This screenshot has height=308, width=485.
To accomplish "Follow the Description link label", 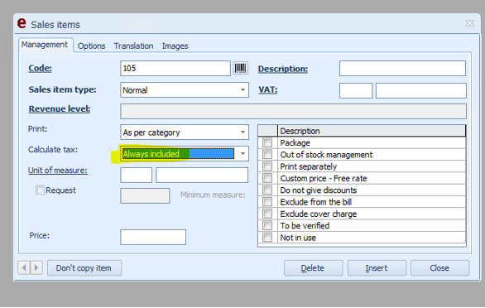I will pyautogui.click(x=283, y=69).
